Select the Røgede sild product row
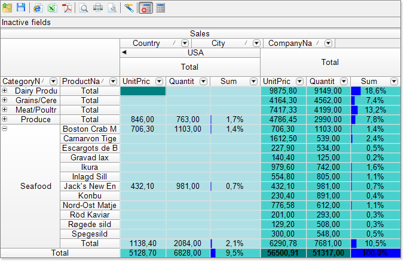This screenshot has width=404, height=261. 90,224
